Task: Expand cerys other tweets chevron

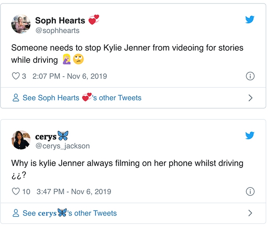Action: coord(250,214)
